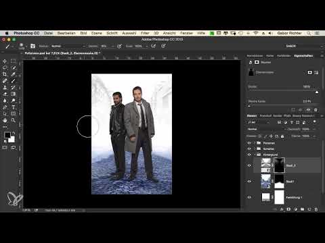Adjust the mask Dichte slider
The width and height of the screenshot is (325, 243).
click(x=317, y=92)
